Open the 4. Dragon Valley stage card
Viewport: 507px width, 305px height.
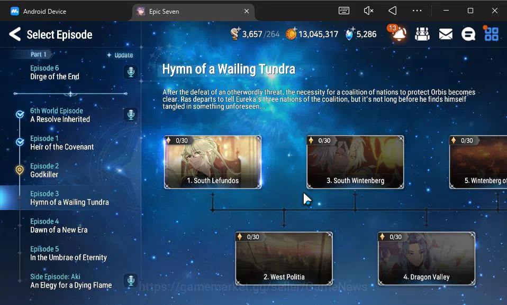(427, 259)
